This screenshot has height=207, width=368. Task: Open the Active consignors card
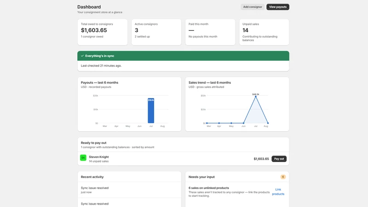click(x=156, y=32)
